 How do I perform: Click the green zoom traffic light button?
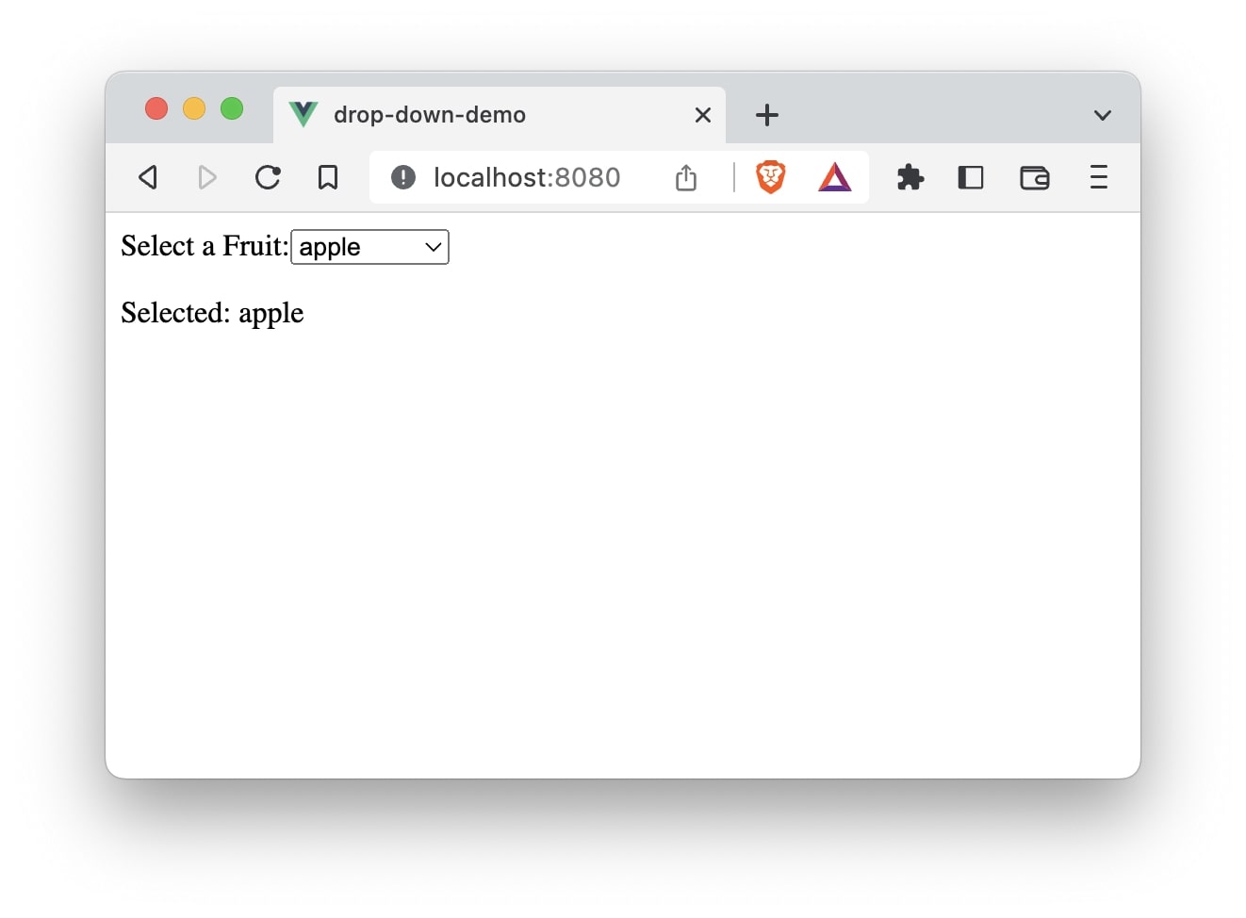[x=232, y=108]
